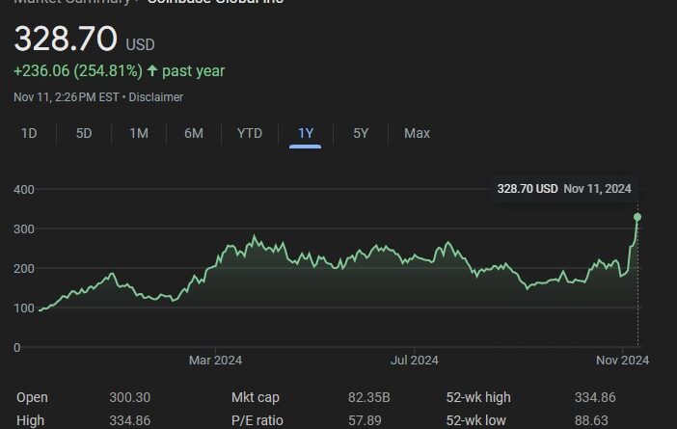The height and width of the screenshot is (429, 677).
Task: Click the 328.70 stock price
Action: (x=66, y=39)
